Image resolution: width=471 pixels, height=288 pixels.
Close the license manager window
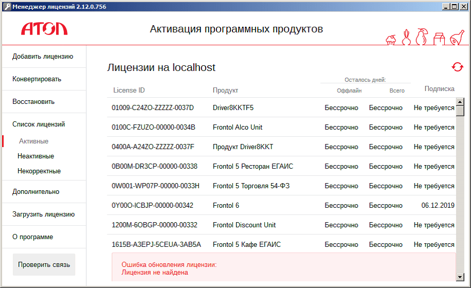pos(463,7)
